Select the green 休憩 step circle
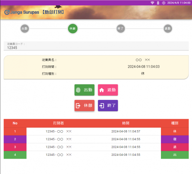Screen dimensions: 192x174 coord(72,28)
